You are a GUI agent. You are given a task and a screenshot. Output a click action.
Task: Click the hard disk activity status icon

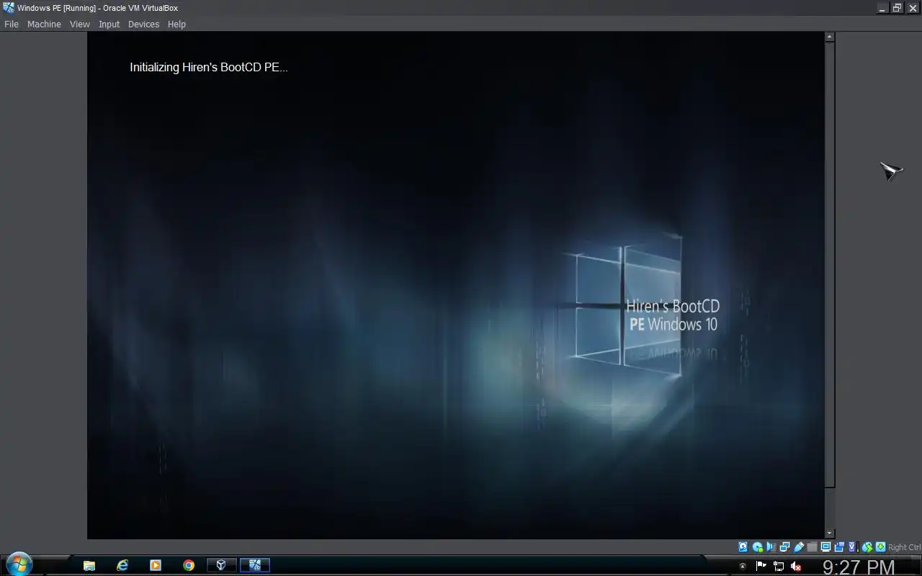(x=743, y=547)
